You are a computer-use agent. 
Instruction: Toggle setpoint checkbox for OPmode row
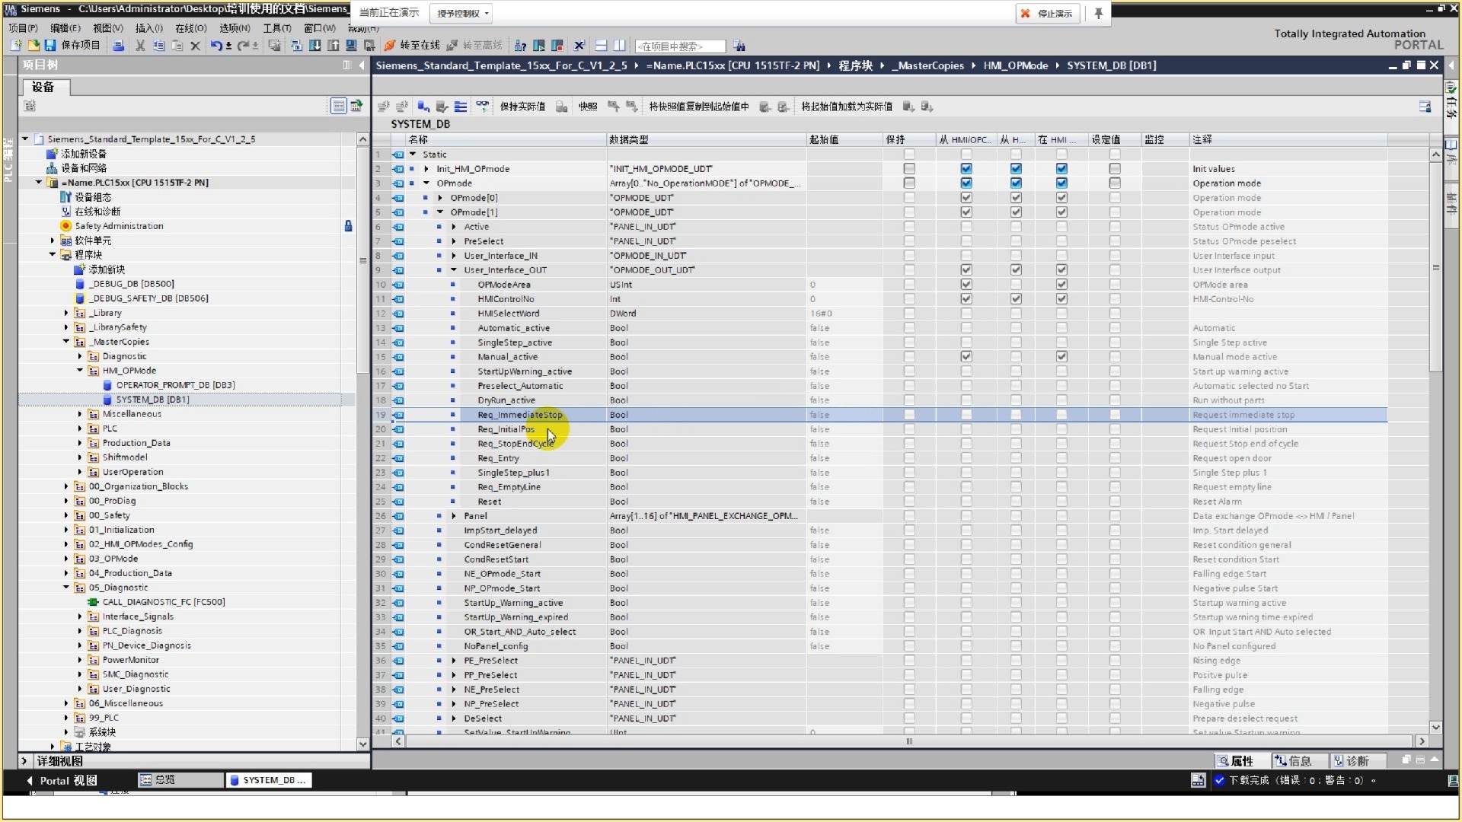tap(1115, 183)
